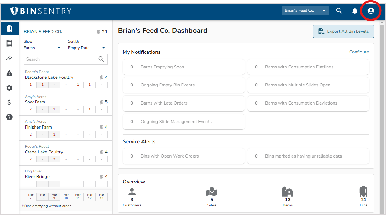Open the list view sidebar icon
386x215 pixels.
tap(9, 44)
